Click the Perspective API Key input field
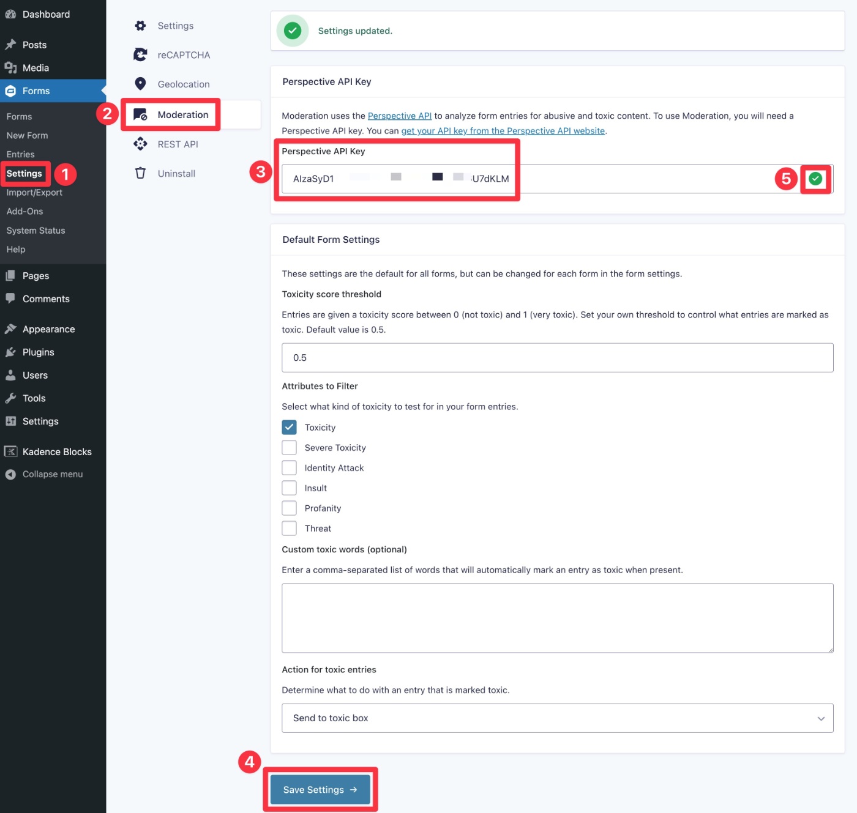 [x=557, y=179]
